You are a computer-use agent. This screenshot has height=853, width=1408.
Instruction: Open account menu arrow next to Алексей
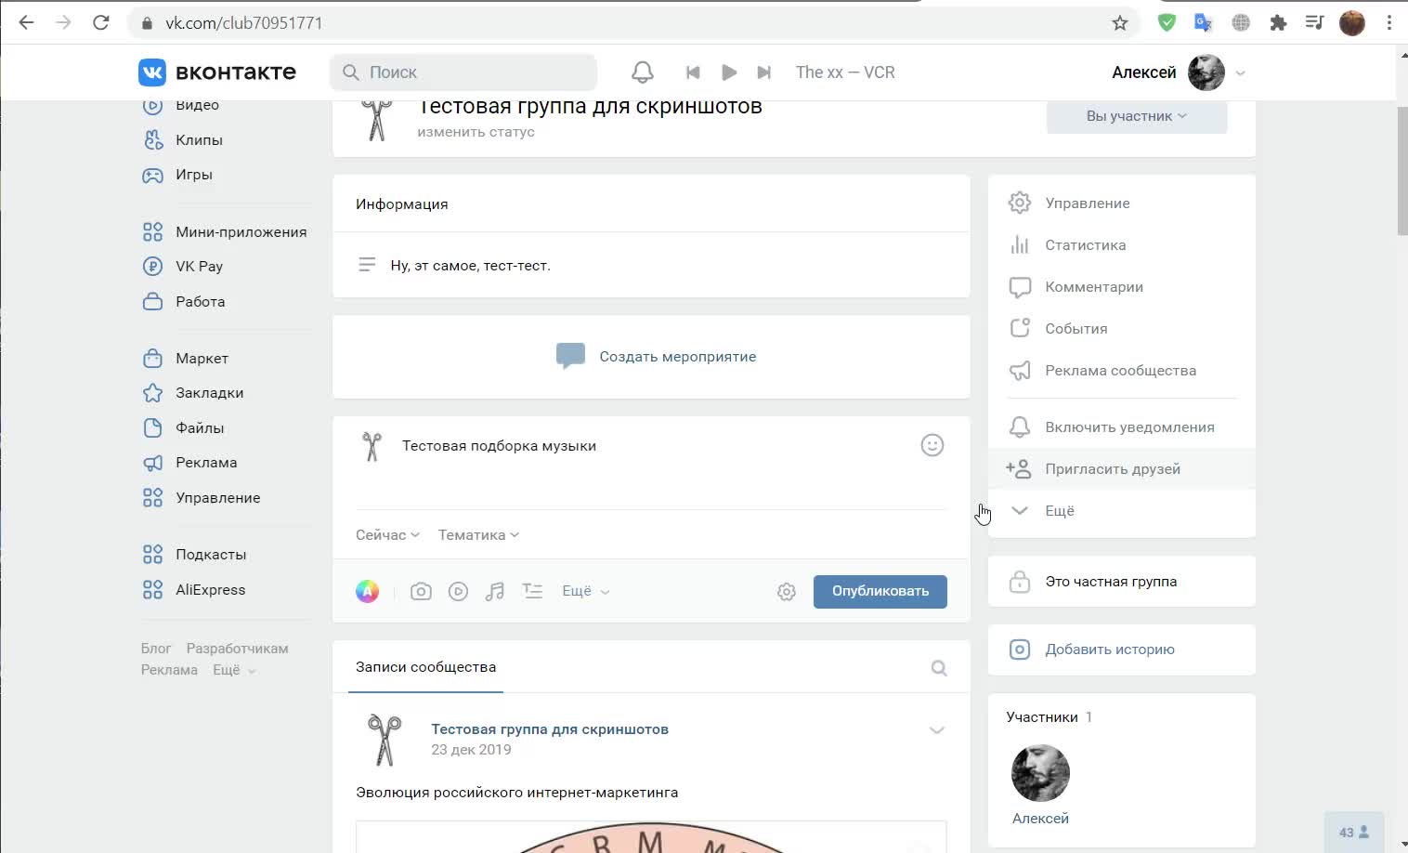1240,72
